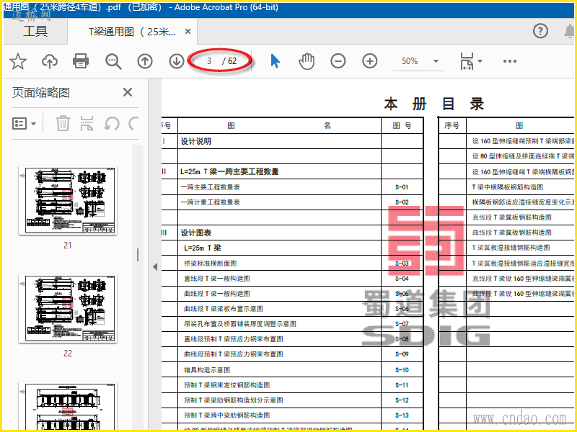Go to previous page arrow
This screenshot has width=577, height=432.
[145, 61]
